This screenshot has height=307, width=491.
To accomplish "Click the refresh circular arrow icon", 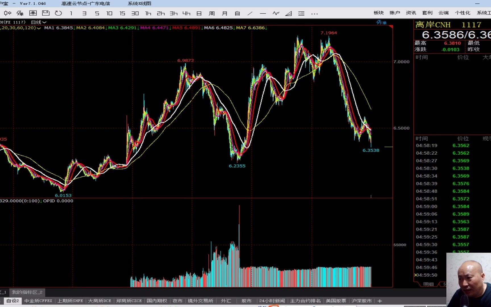I will coord(58,13).
